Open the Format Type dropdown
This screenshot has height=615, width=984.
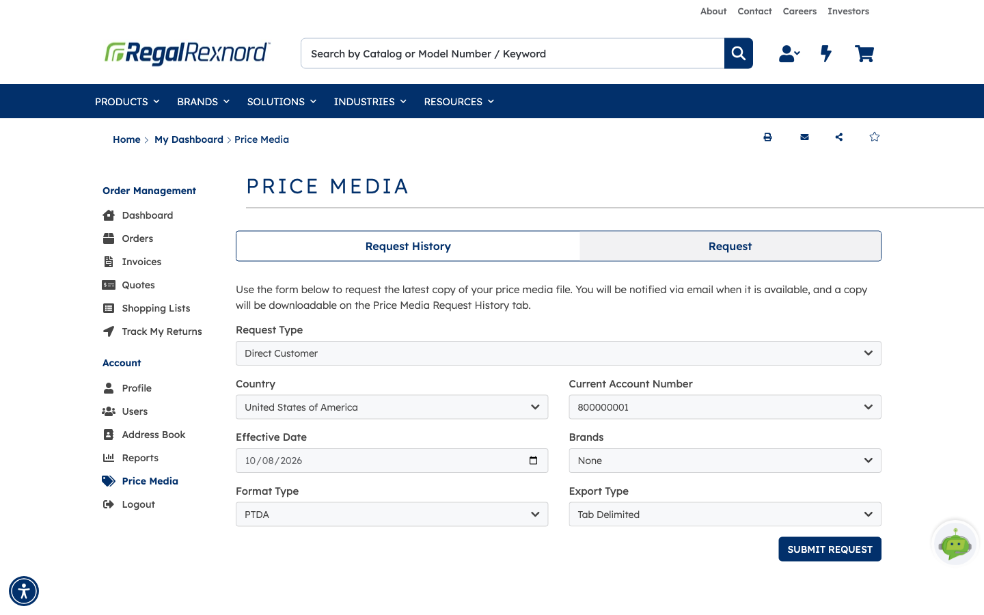[392, 515]
